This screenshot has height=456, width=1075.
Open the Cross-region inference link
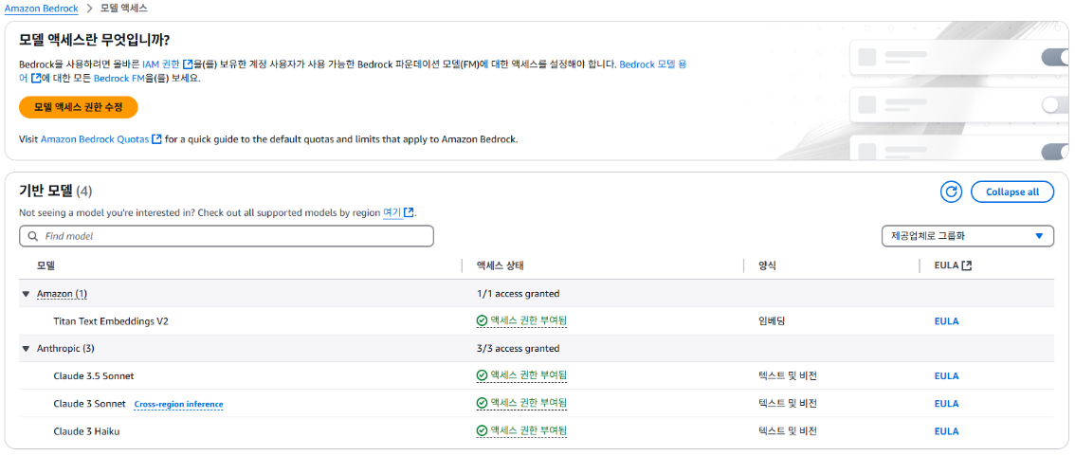(x=179, y=404)
